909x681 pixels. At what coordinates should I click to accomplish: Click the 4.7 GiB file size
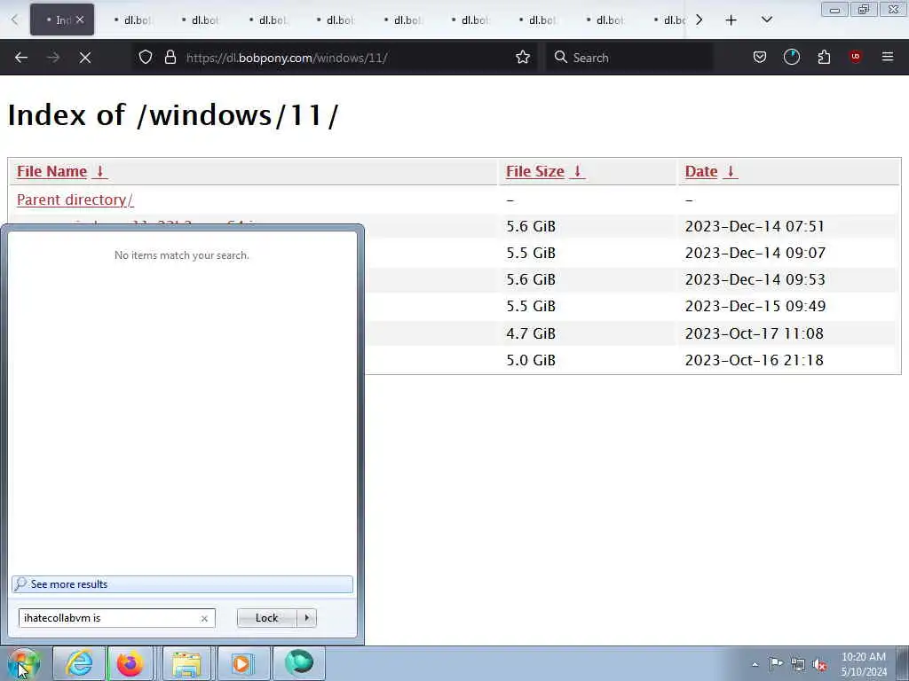(x=531, y=333)
